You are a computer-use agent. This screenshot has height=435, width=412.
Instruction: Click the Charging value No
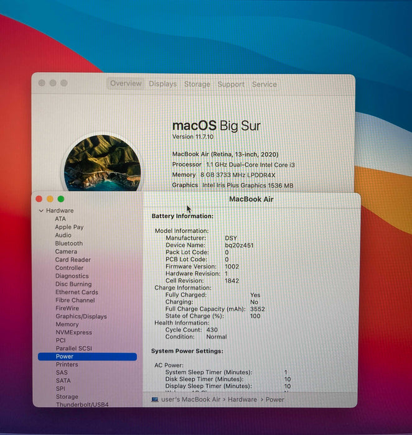tap(254, 302)
